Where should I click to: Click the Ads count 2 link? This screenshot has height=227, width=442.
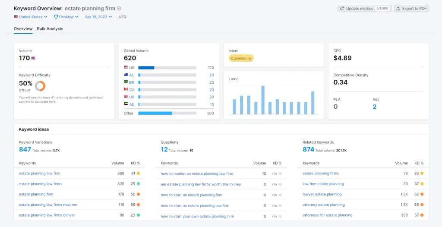pyautogui.click(x=374, y=107)
